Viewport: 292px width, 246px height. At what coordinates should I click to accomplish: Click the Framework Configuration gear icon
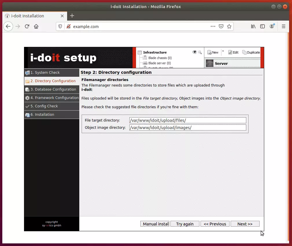click(27, 98)
